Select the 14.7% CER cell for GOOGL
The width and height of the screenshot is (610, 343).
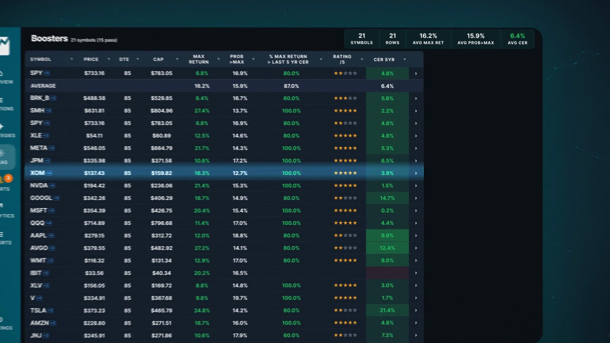tap(387, 198)
